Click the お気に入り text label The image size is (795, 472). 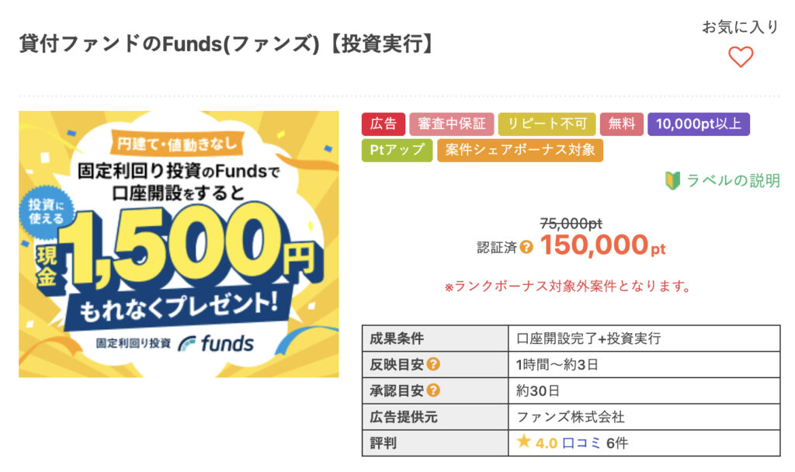pyautogui.click(x=740, y=27)
